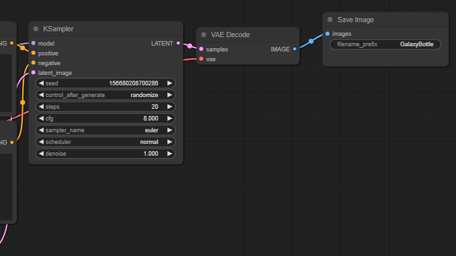The image size is (456, 256).
Task: Increase the seed value with right arrow
Action: click(x=169, y=83)
